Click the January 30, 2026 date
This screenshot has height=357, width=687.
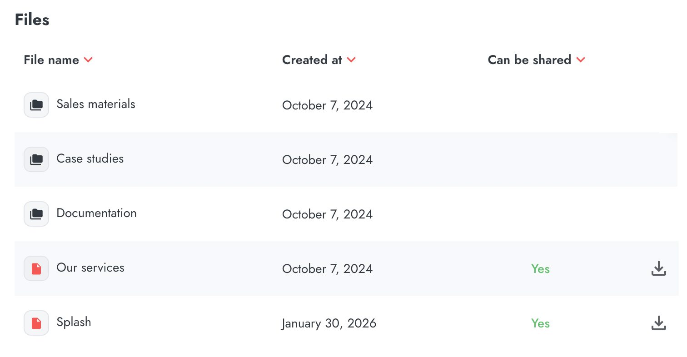tap(329, 323)
